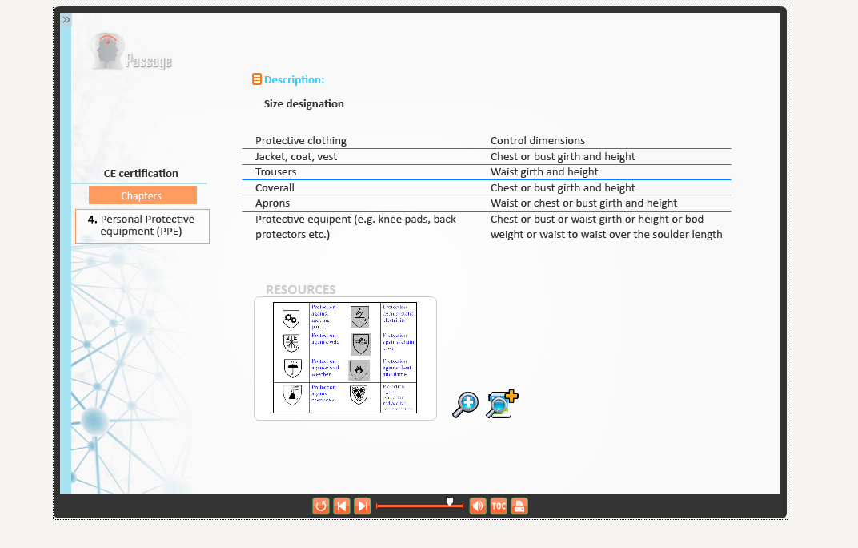Click the white progress slider handle

450,502
